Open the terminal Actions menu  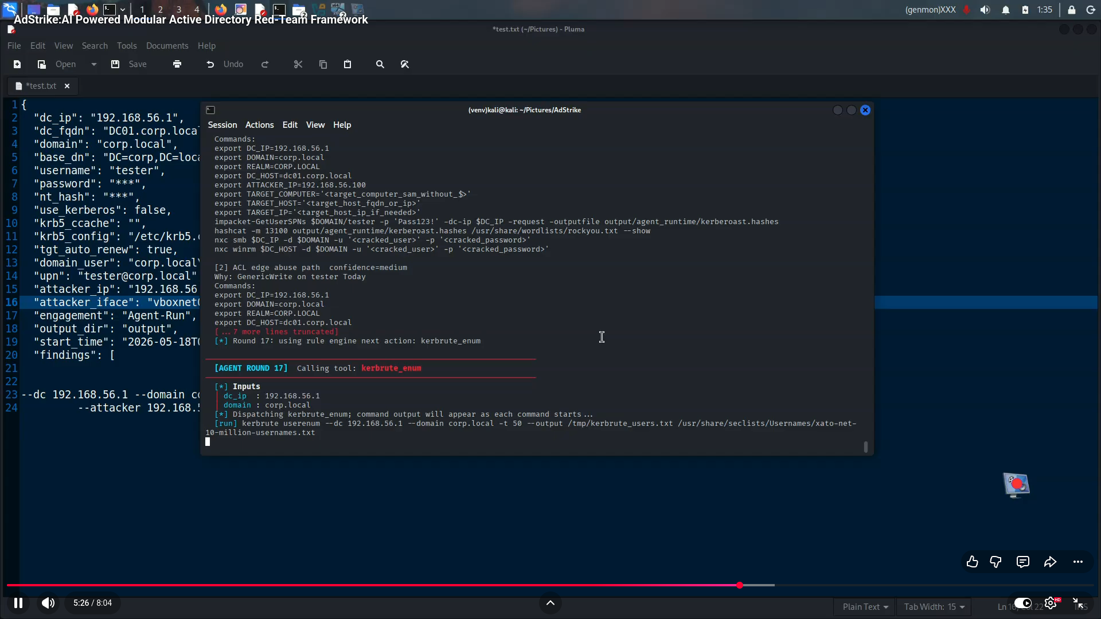[260, 125]
